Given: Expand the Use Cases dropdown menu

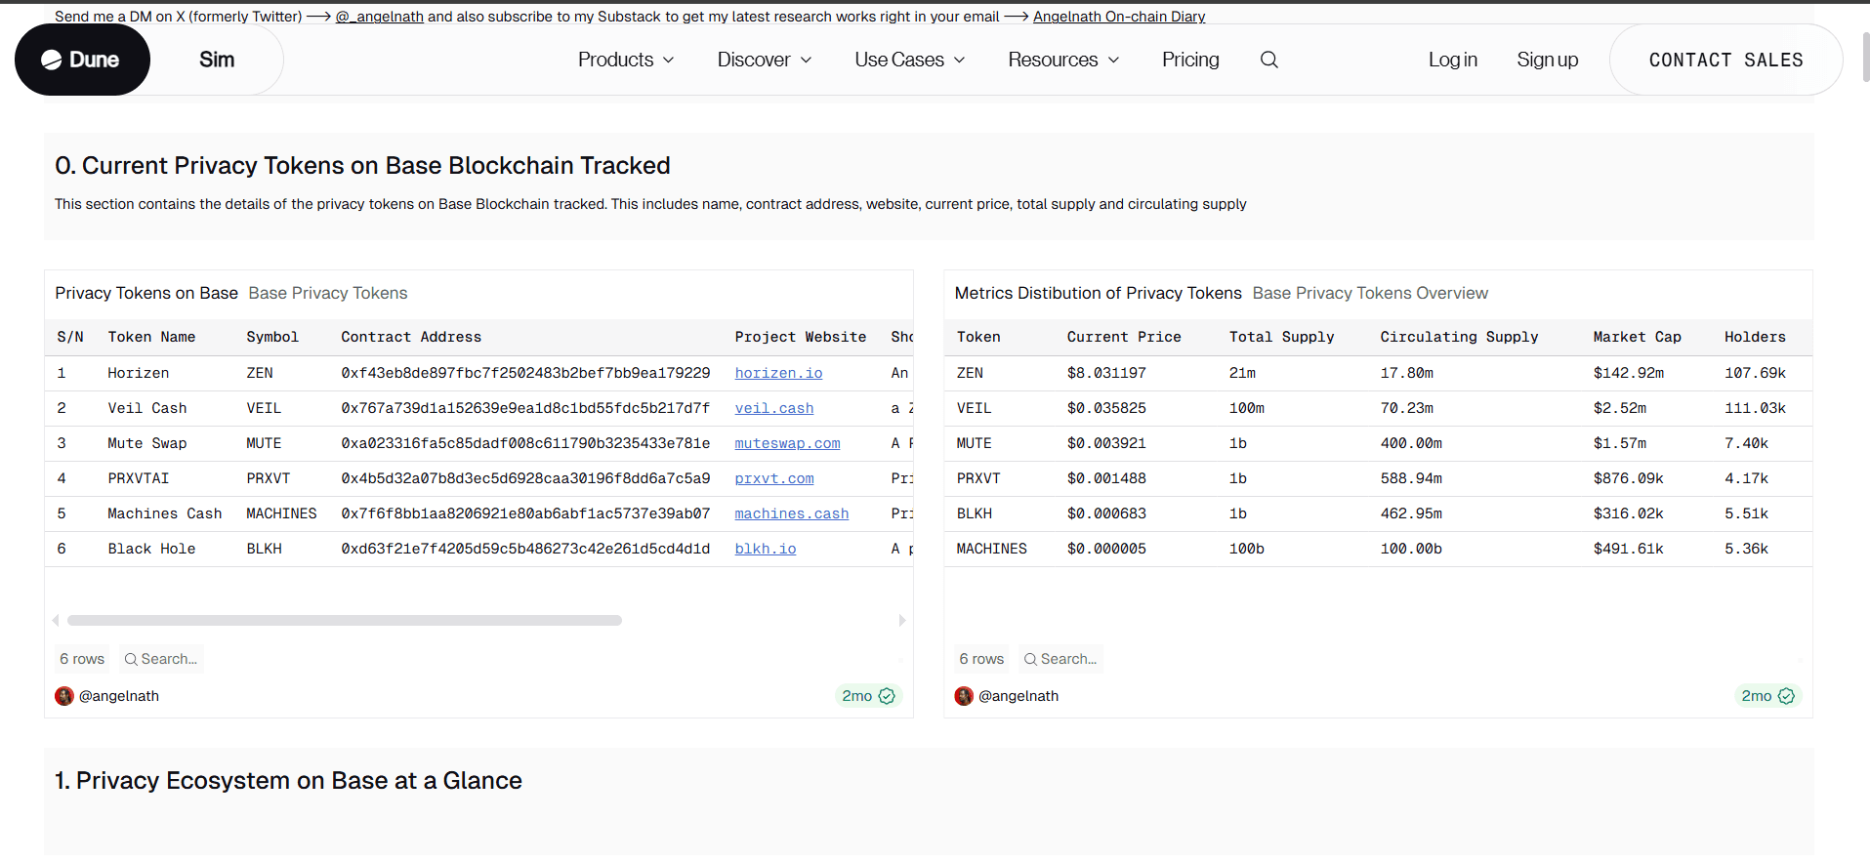Looking at the screenshot, I should (x=910, y=60).
